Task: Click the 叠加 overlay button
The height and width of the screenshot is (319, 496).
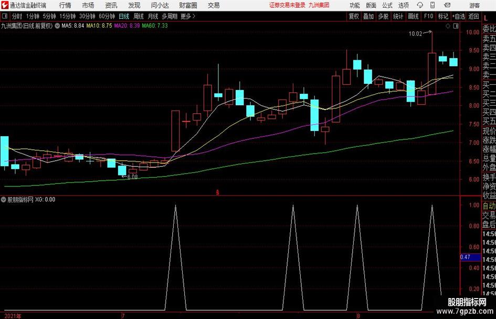Action: [x=368, y=16]
